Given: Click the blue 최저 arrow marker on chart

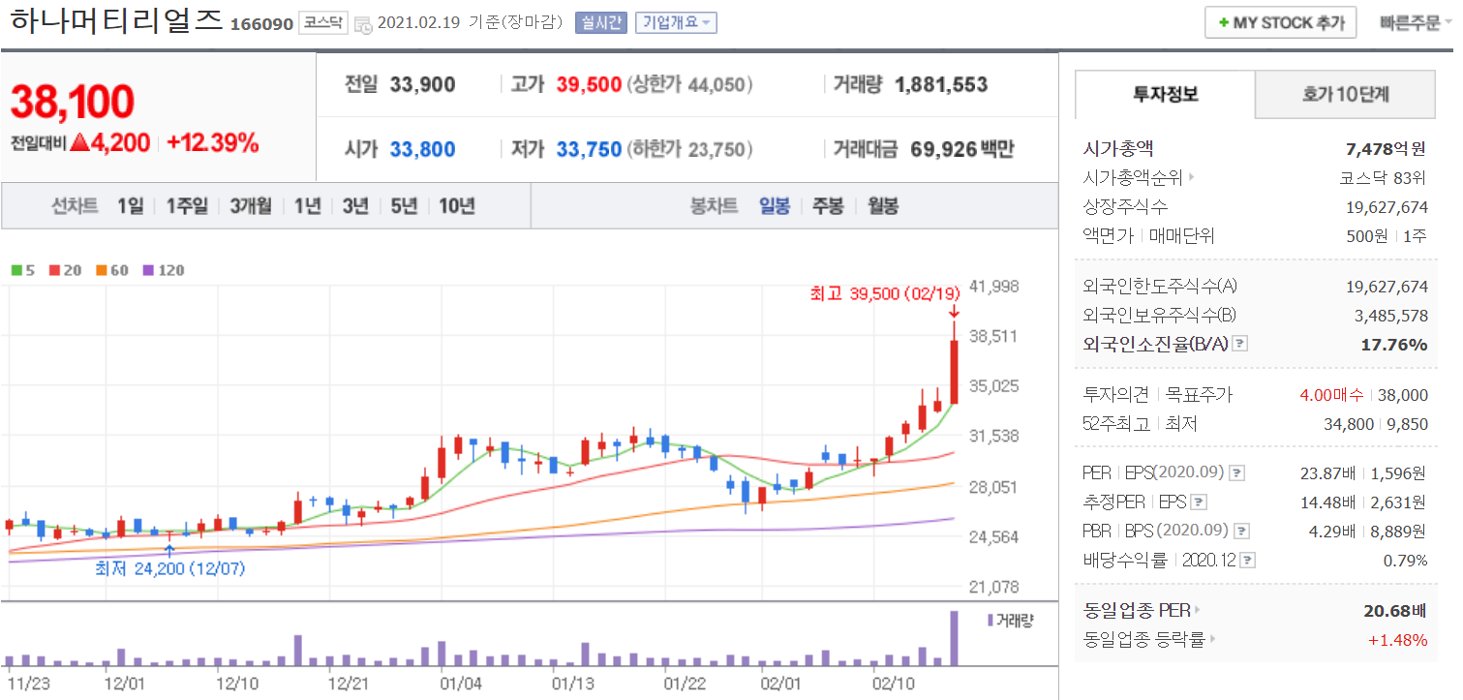Looking at the screenshot, I should click(x=170, y=551).
